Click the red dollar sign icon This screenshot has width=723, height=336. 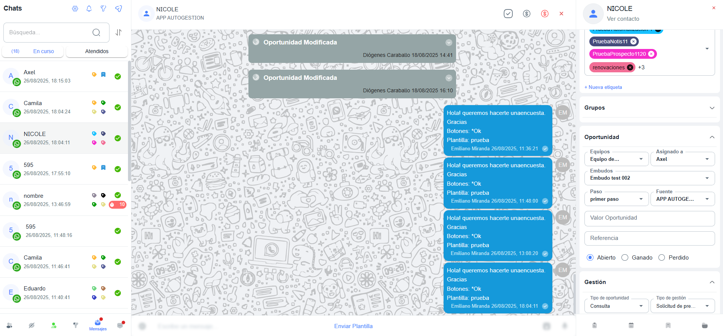coord(544,14)
